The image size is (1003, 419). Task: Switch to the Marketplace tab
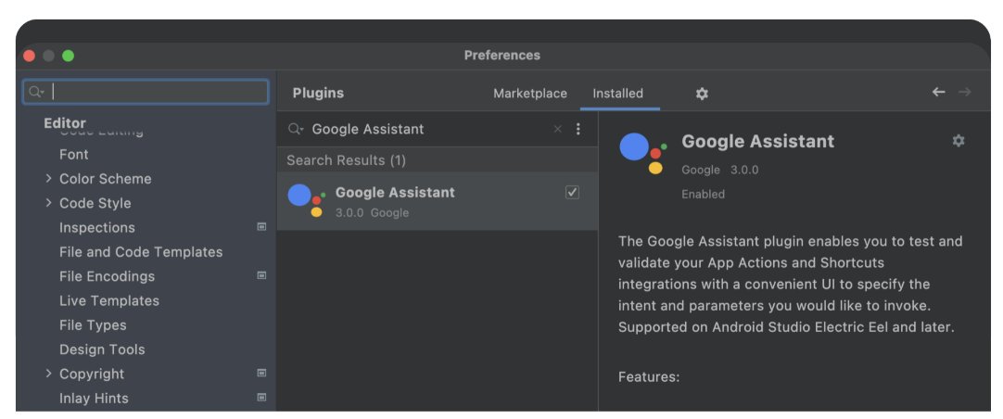tap(529, 94)
